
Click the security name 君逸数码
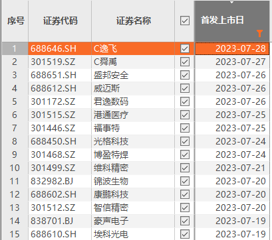click(x=111, y=101)
